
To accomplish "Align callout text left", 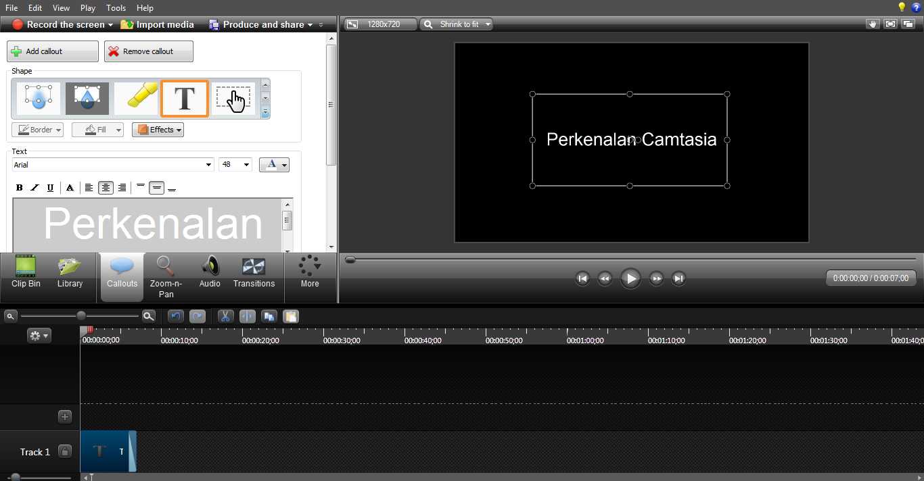I will [89, 188].
